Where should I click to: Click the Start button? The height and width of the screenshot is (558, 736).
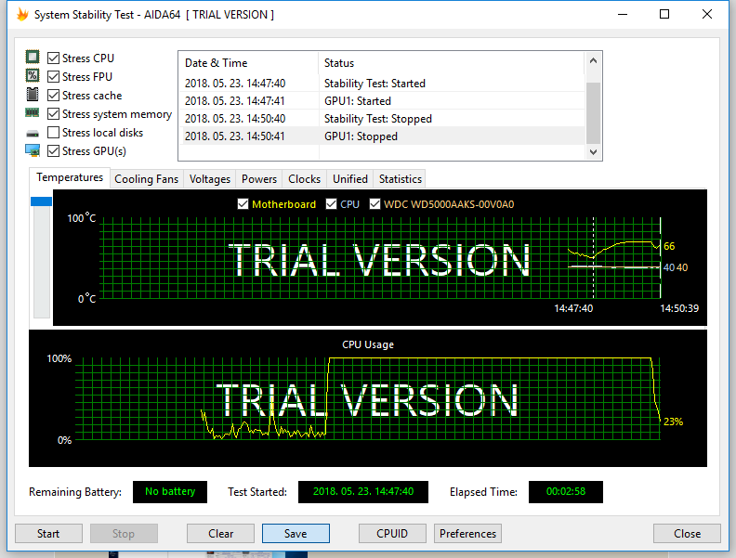[x=48, y=534]
